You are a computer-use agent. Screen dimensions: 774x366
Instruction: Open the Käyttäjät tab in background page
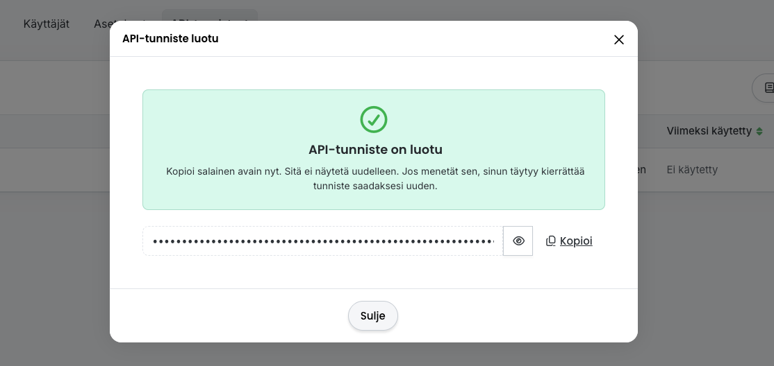47,24
